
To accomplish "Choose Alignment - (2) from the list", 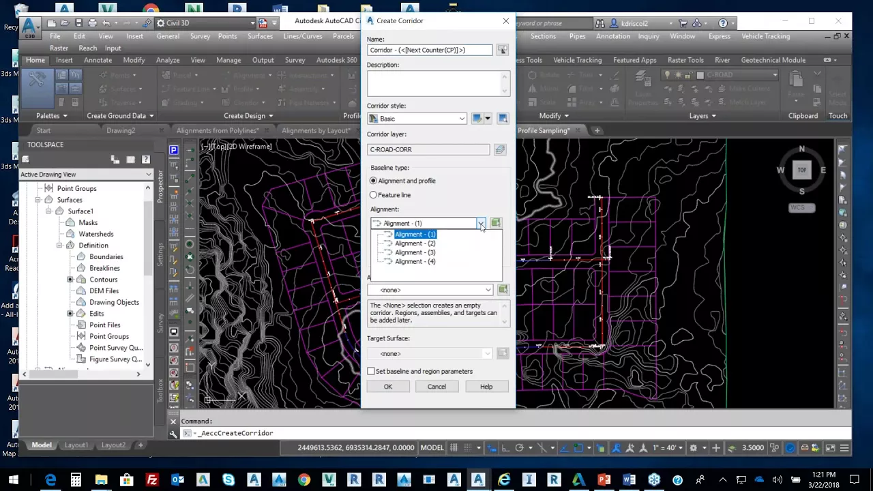I will pos(415,243).
